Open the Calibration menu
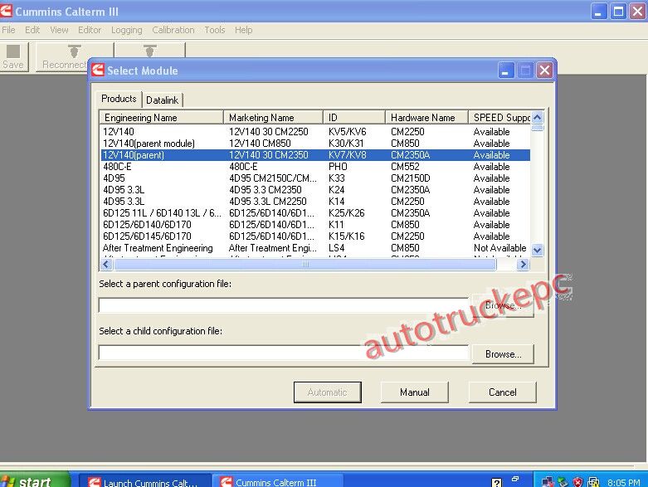Viewport: 648px width, 487px height. coord(173,30)
